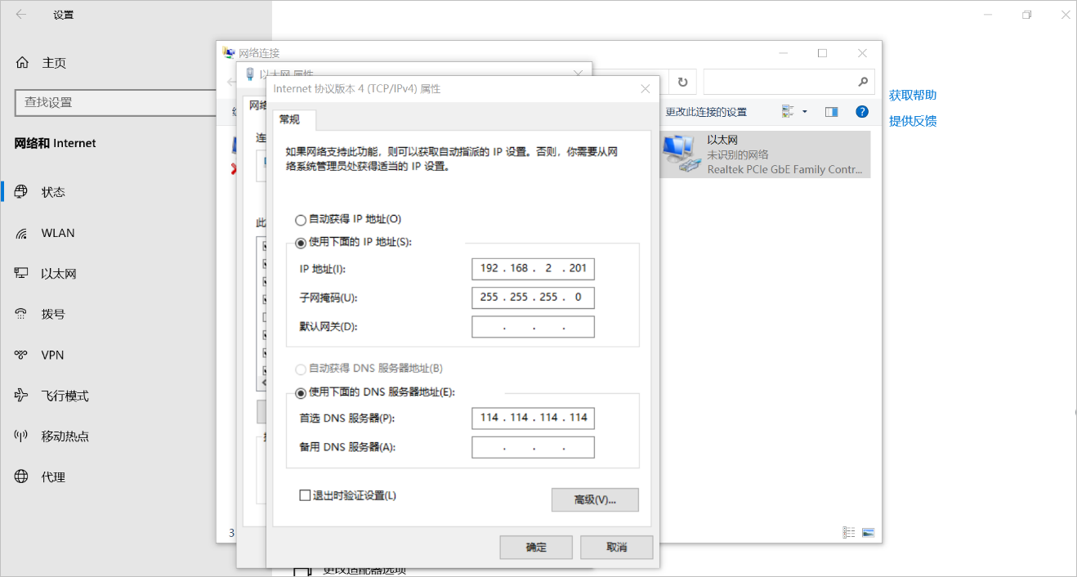Open the 代理 (Proxy) settings section
The height and width of the screenshot is (577, 1077).
52,476
